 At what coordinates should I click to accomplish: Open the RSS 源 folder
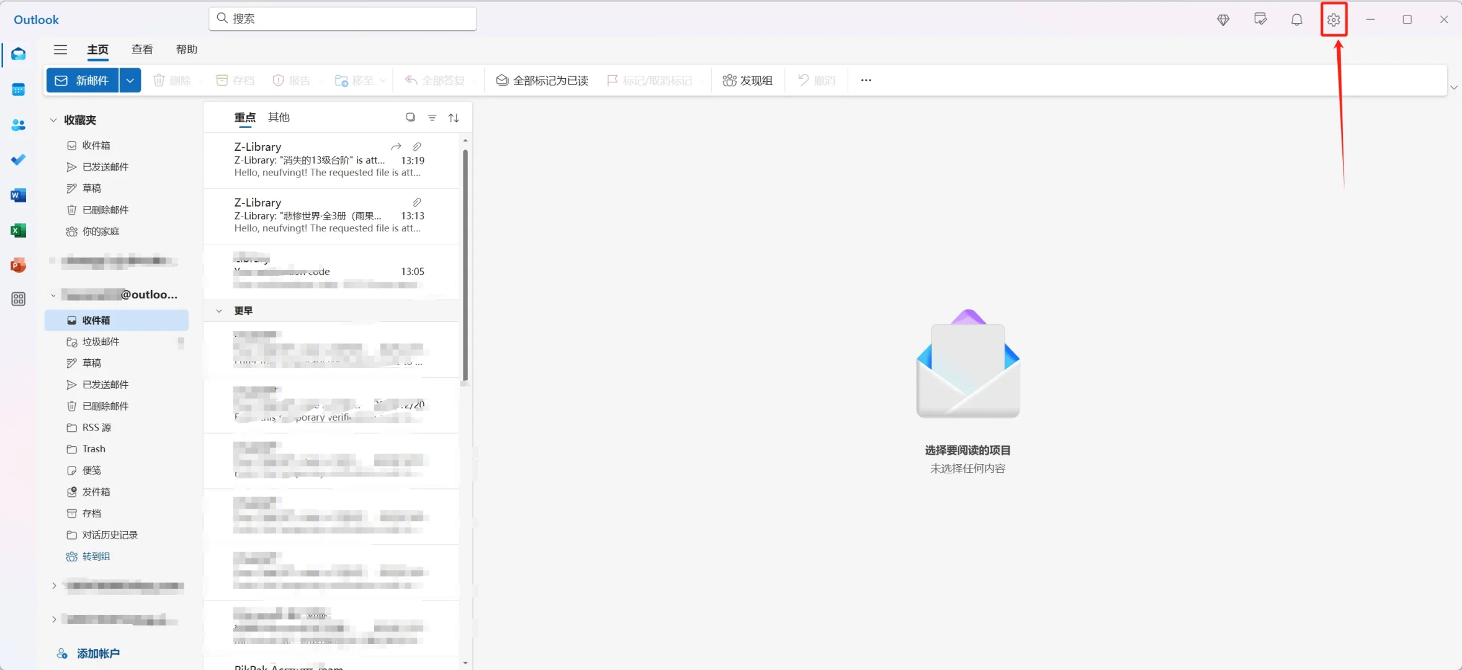click(117, 427)
